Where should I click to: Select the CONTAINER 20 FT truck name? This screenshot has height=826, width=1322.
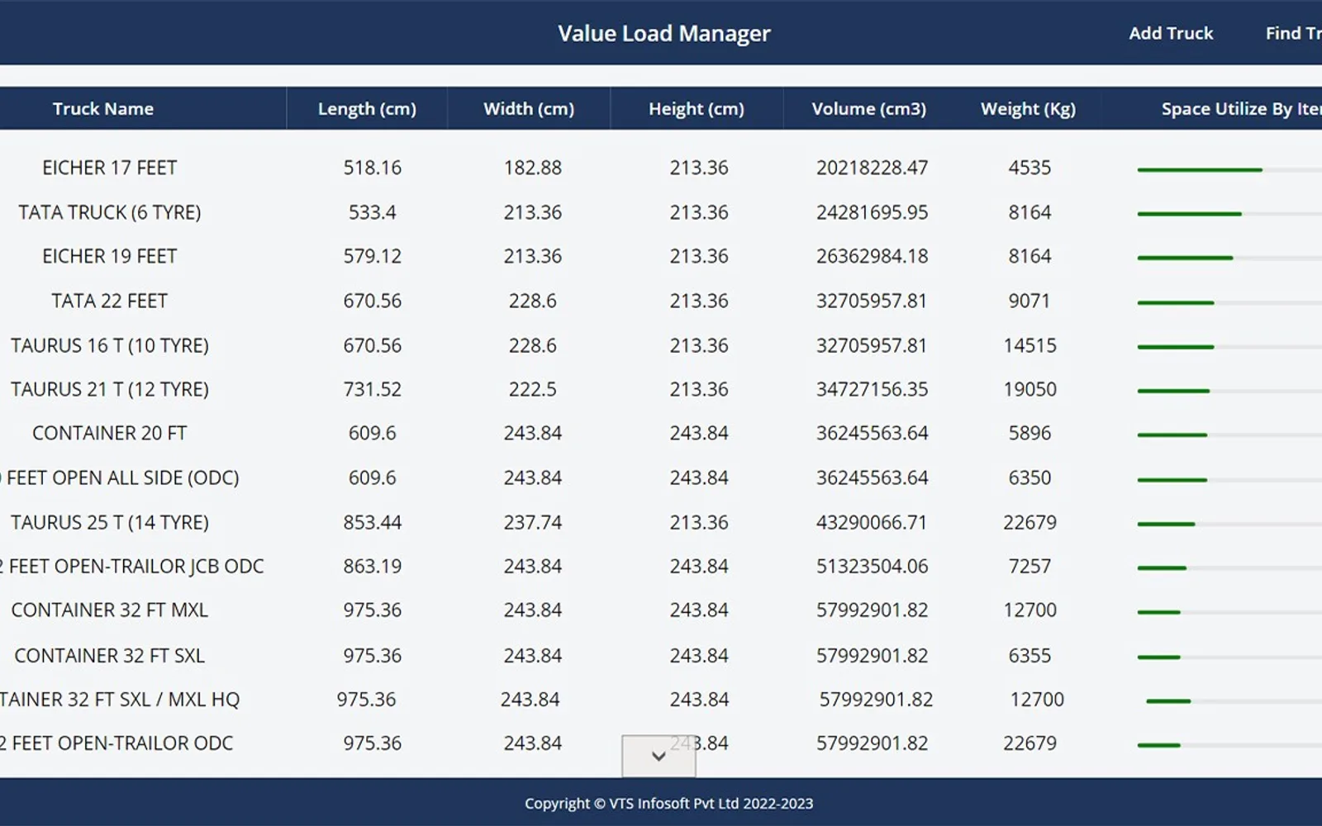pyautogui.click(x=110, y=433)
